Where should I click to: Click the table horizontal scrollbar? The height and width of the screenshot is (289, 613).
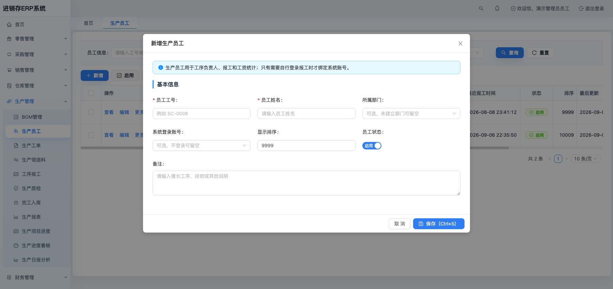tap(295, 148)
